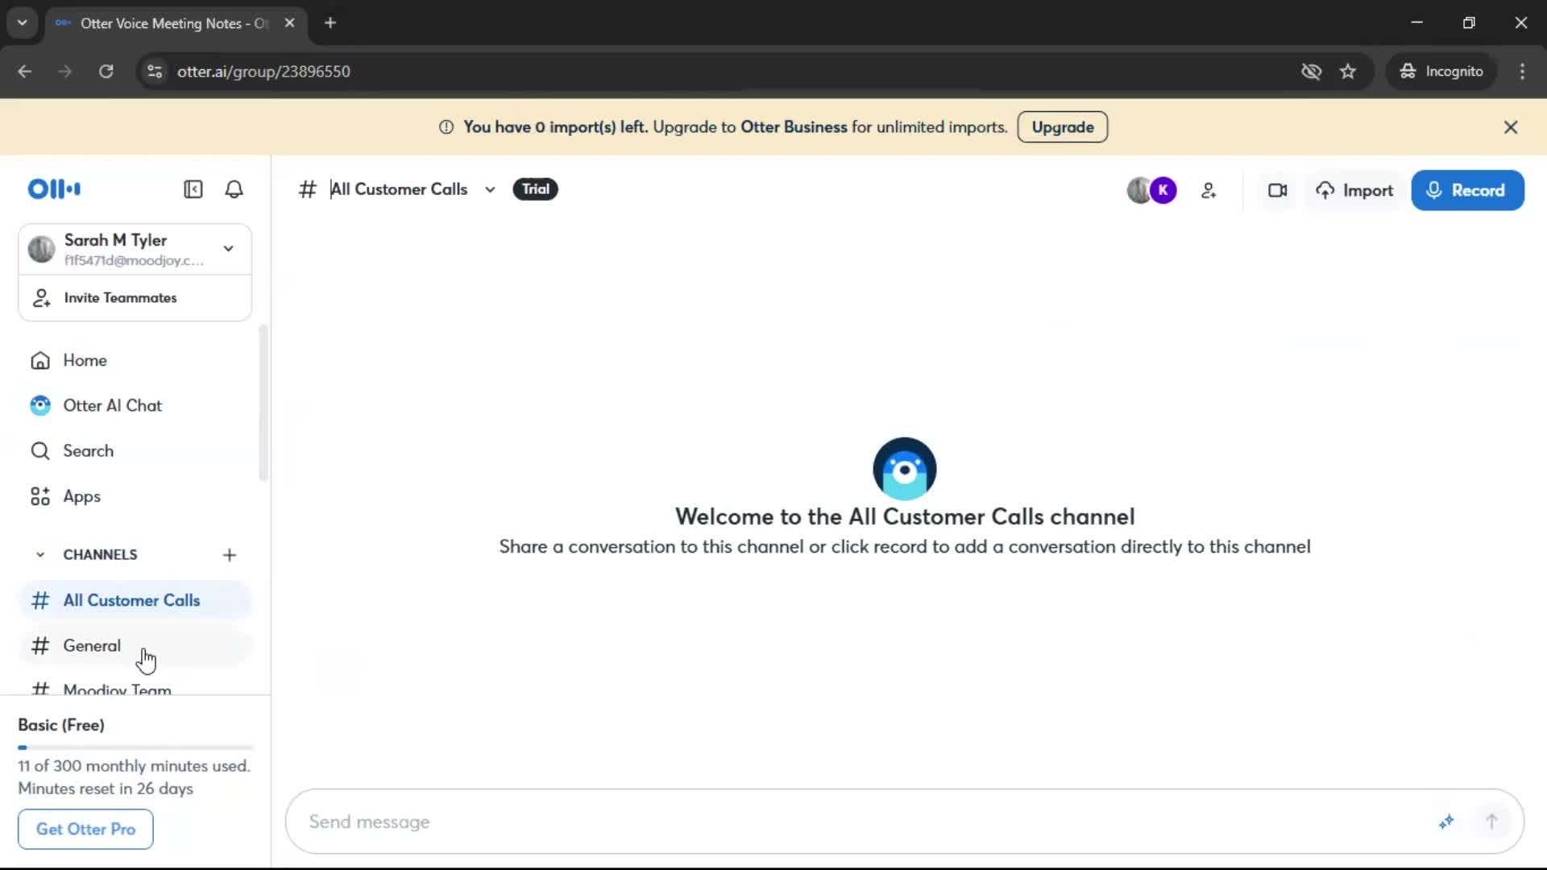This screenshot has height=870, width=1547.
Task: Add member to channel icon
Action: 1209,191
